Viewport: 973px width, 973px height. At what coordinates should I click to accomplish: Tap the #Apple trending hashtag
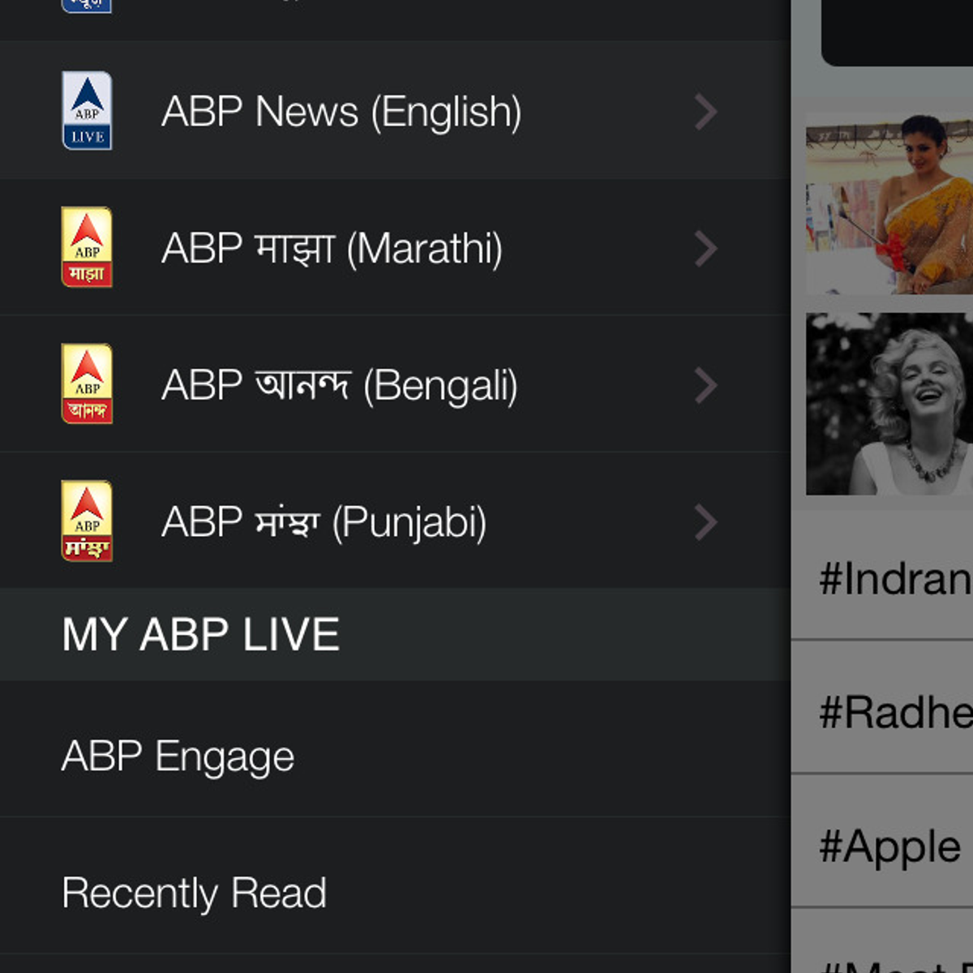(x=889, y=847)
